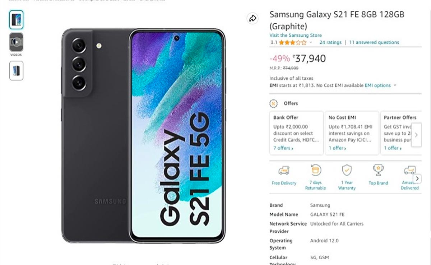
Task: Open the 11 answered questions link
Action: pyautogui.click(x=374, y=42)
